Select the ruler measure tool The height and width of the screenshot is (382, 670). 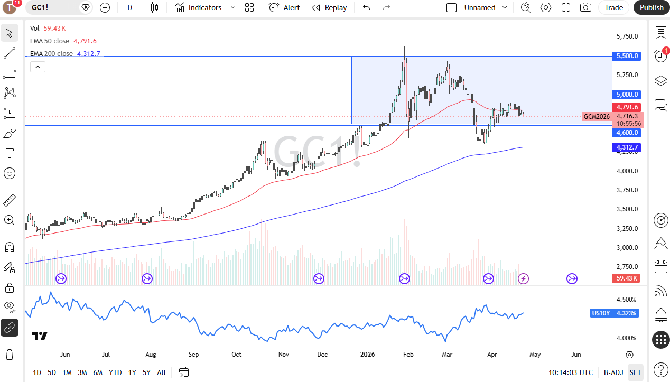pos(10,200)
